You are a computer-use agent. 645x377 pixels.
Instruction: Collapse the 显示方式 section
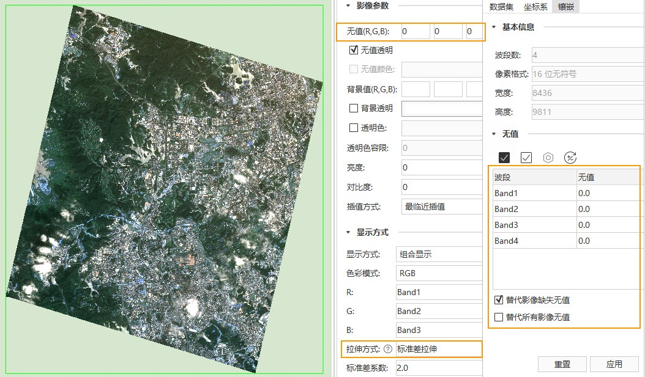pos(349,232)
